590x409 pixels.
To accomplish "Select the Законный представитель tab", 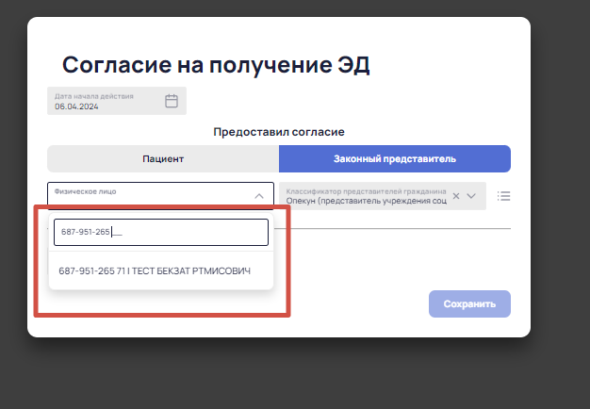I will [x=395, y=158].
